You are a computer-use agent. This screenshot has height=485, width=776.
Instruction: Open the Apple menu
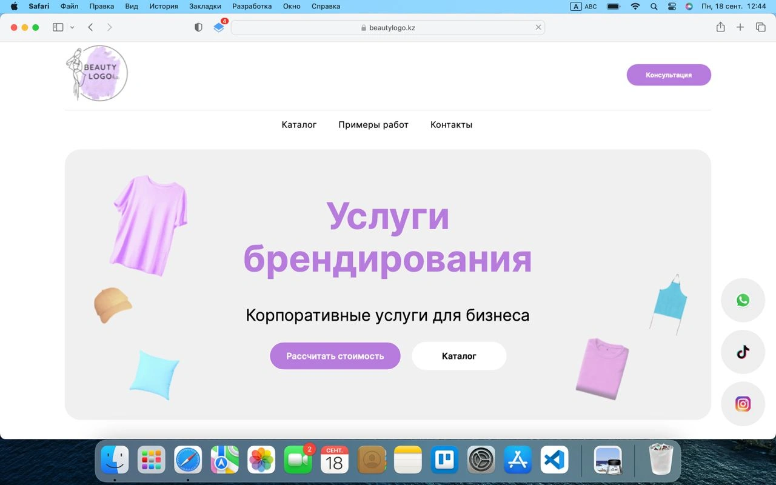pos(14,7)
